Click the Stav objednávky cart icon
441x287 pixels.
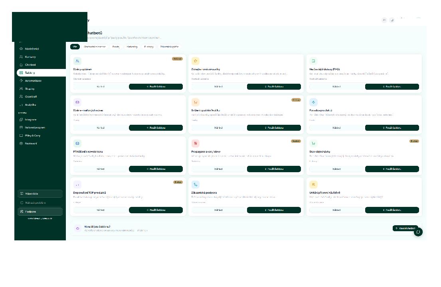tap(313, 143)
